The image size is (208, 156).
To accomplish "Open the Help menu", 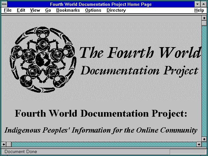I will (199, 10).
